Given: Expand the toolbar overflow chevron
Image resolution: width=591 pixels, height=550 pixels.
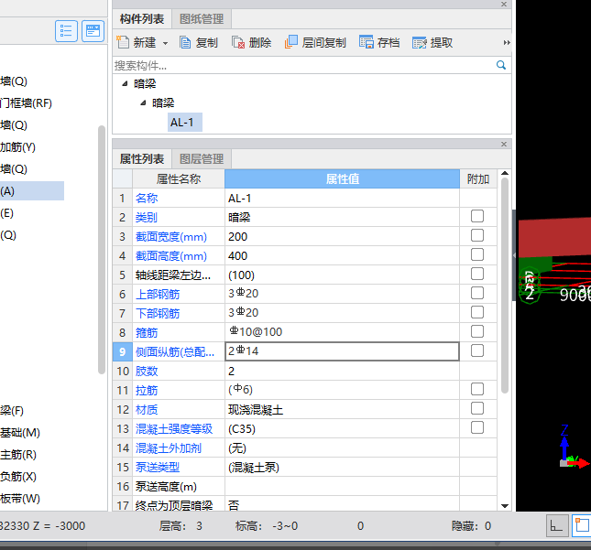Looking at the screenshot, I should [x=507, y=42].
